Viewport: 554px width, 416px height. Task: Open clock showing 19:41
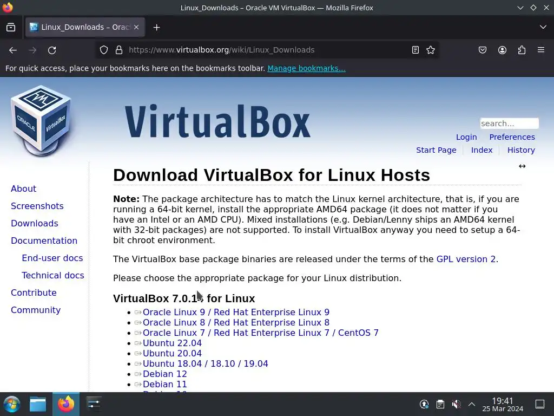[x=503, y=404]
